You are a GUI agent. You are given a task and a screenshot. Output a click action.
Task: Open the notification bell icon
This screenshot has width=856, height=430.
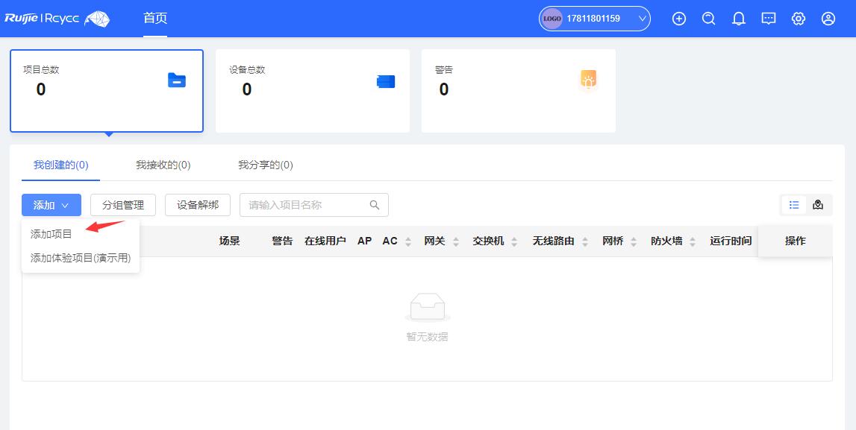point(739,19)
